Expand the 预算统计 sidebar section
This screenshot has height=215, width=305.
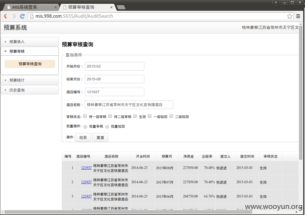pos(30,80)
